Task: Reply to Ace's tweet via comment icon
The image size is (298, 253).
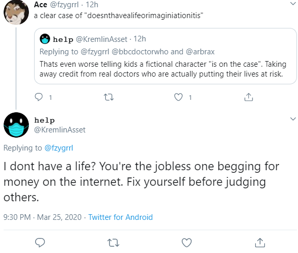Action: [x=39, y=97]
